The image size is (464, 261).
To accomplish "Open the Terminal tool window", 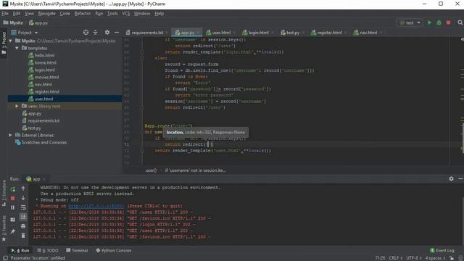I will pos(77,250).
